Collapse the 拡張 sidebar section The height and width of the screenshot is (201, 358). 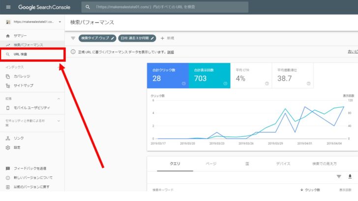pos(59,99)
